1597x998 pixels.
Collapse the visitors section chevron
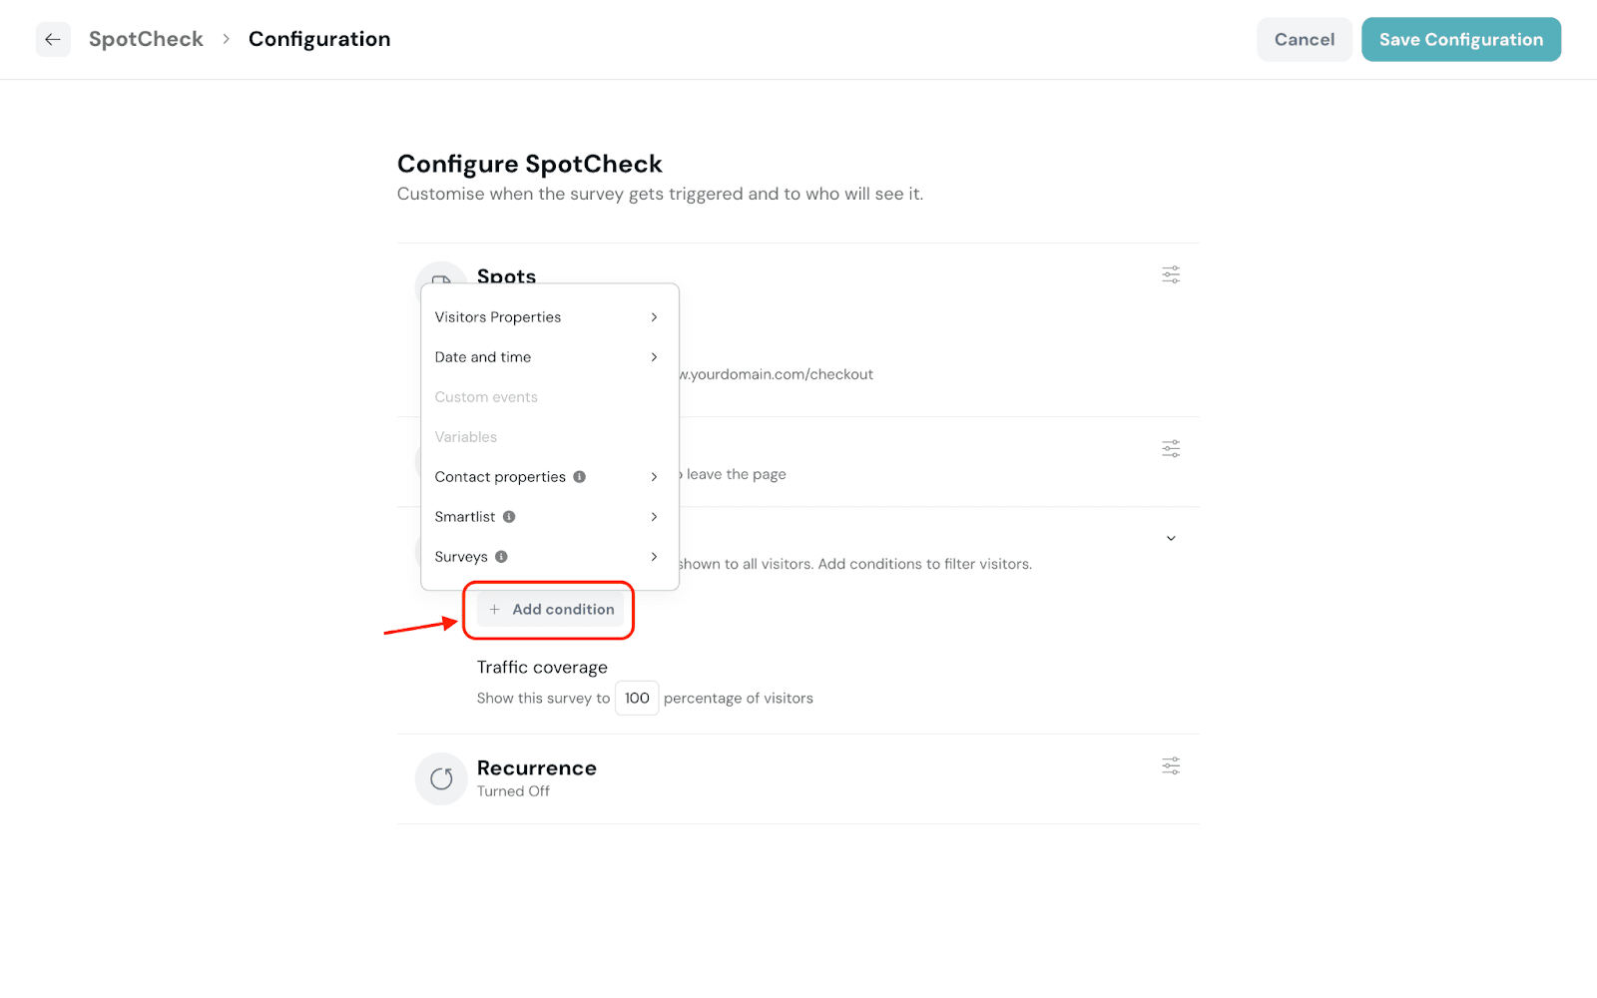(1171, 538)
